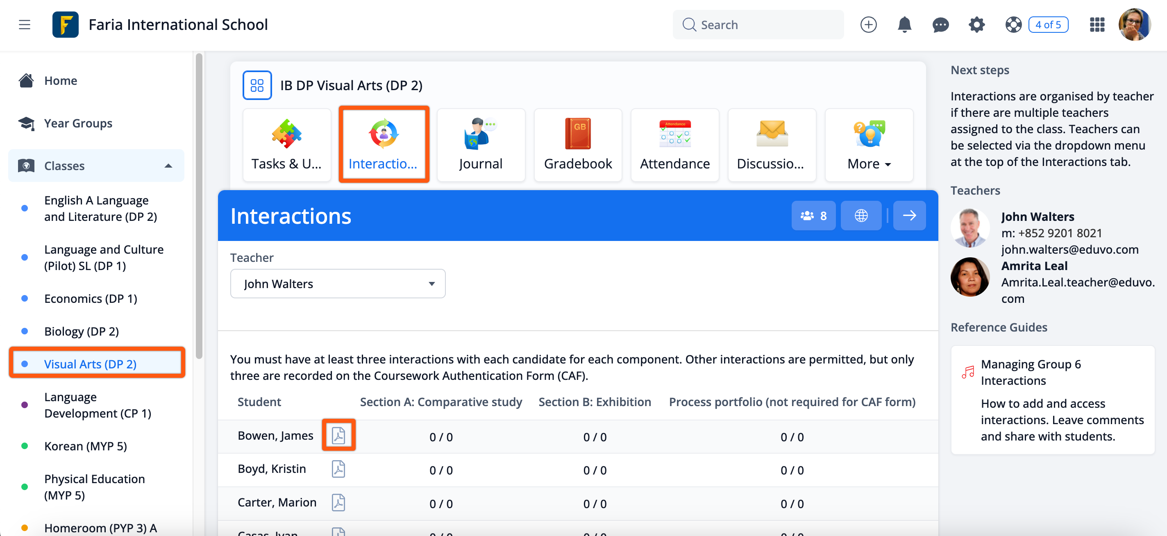Image resolution: width=1167 pixels, height=536 pixels.
Task: Collapse the Classes section in sidebar
Action: click(x=168, y=166)
